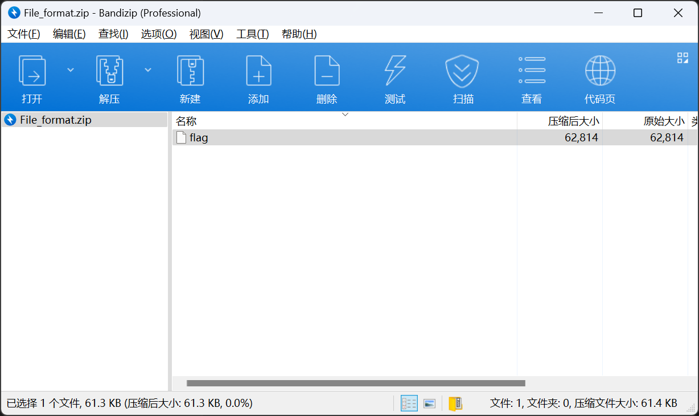Click the yellow archive icon in status bar
Viewport: 699px width, 416px height.
(x=455, y=403)
